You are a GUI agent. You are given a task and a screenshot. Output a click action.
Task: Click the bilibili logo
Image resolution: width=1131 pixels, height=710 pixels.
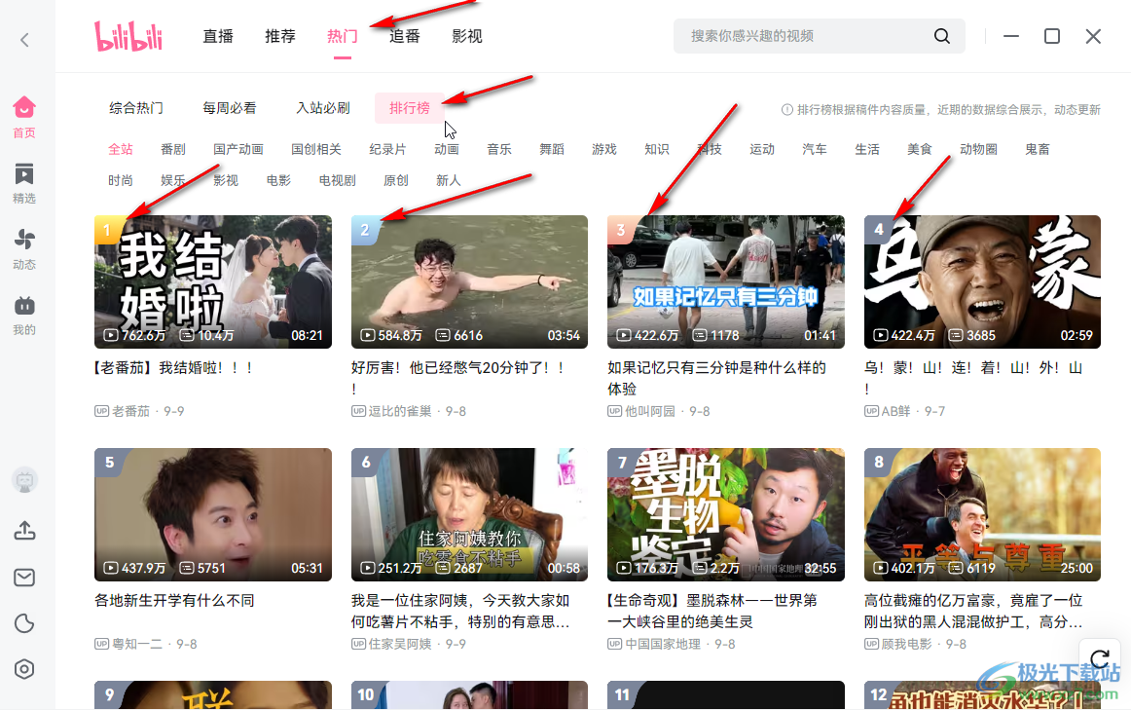128,36
